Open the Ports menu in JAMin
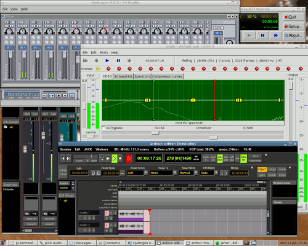Screen dimensions: 308x246 coord(104,52)
